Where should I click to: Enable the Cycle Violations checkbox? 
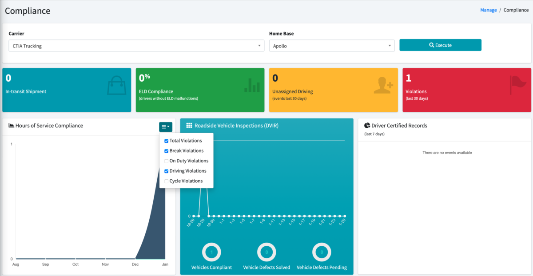click(x=166, y=181)
